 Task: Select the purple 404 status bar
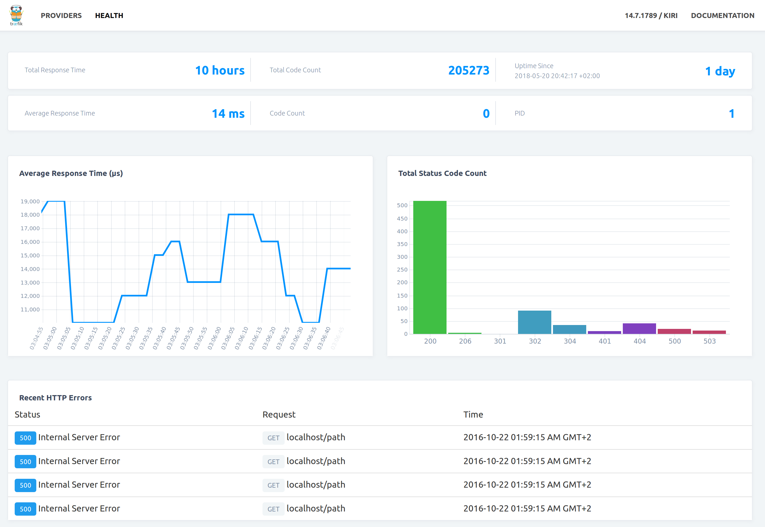click(639, 328)
